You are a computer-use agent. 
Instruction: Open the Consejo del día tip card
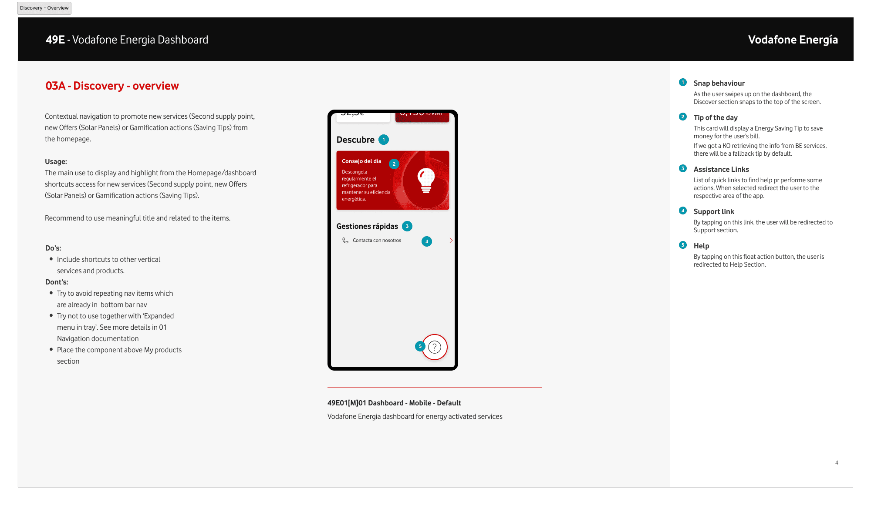(x=393, y=181)
